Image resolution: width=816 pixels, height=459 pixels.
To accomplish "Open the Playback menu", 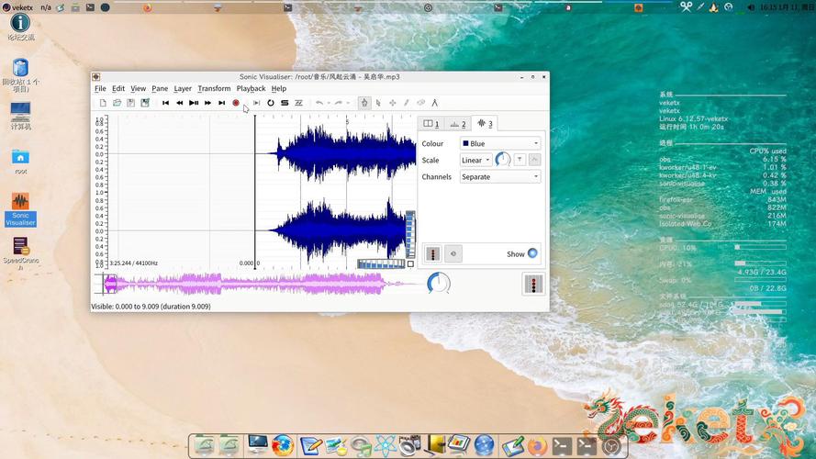I will (251, 88).
